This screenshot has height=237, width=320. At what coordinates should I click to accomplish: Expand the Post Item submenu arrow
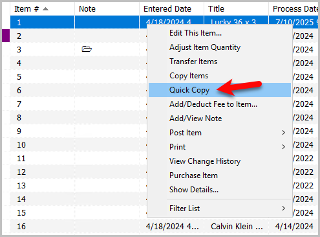(x=284, y=133)
